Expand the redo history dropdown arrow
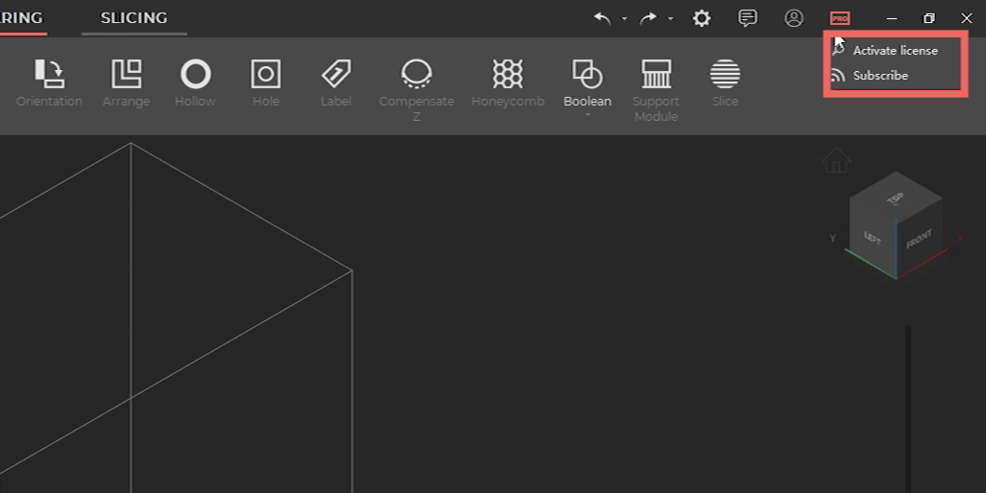 [x=670, y=19]
